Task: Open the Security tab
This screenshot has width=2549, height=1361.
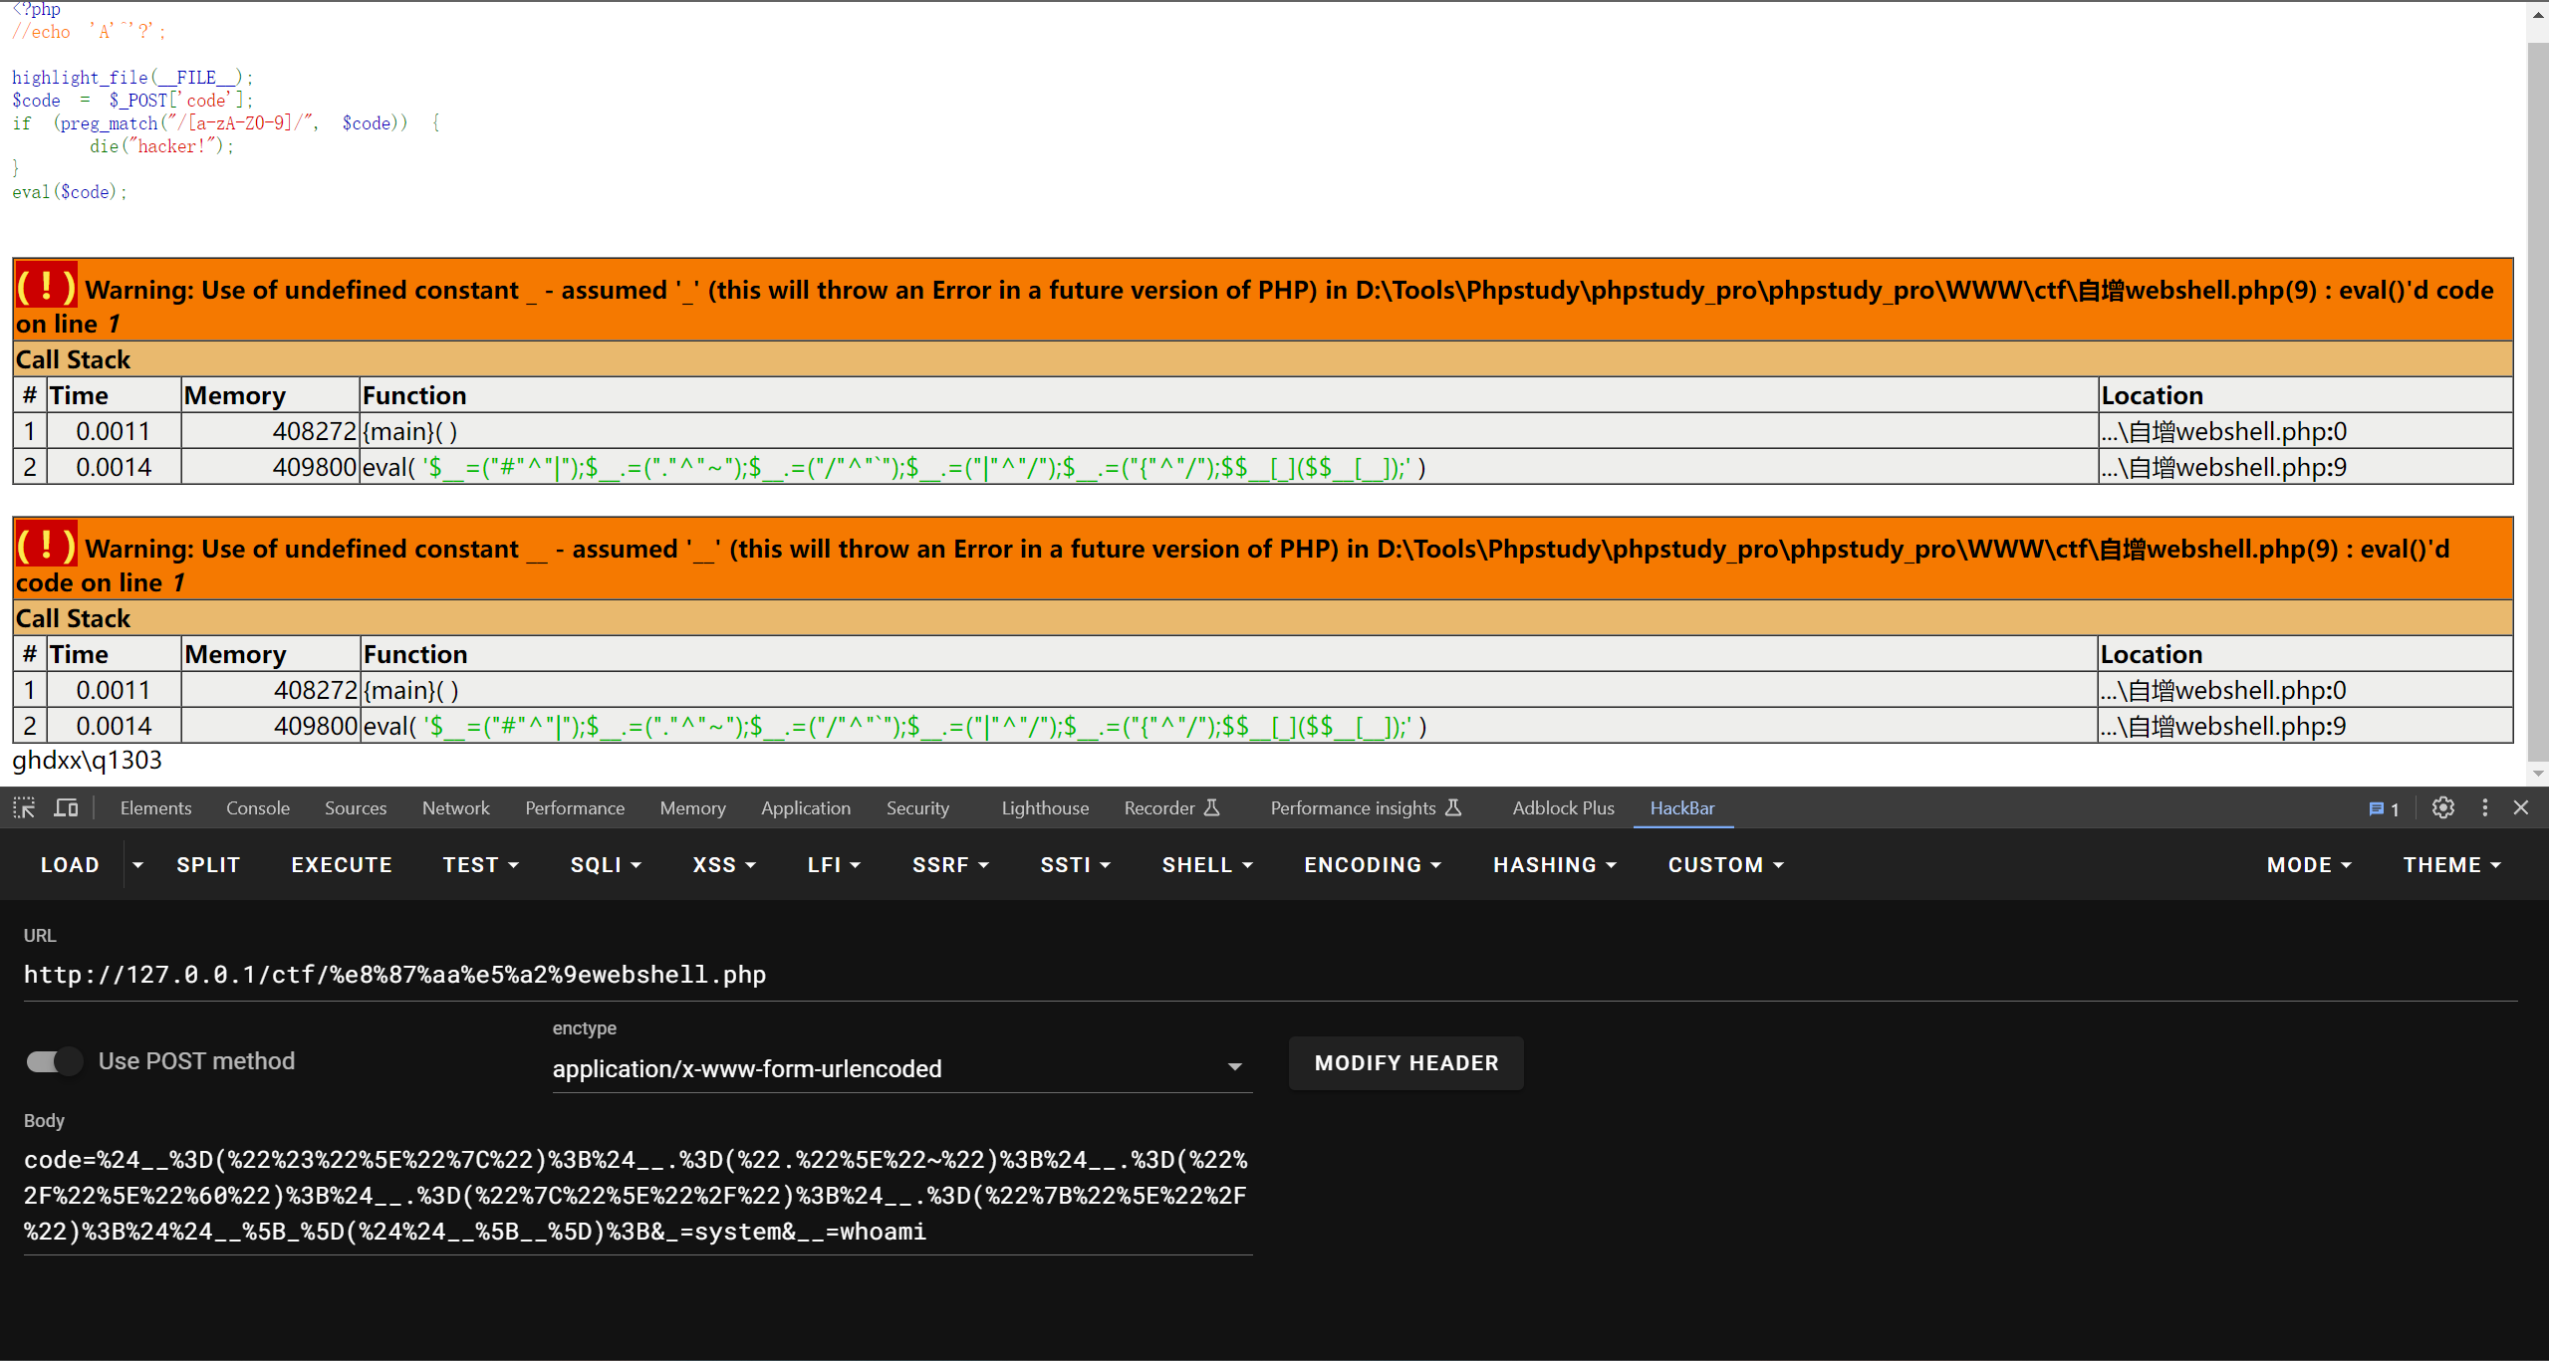Action: tap(917, 807)
